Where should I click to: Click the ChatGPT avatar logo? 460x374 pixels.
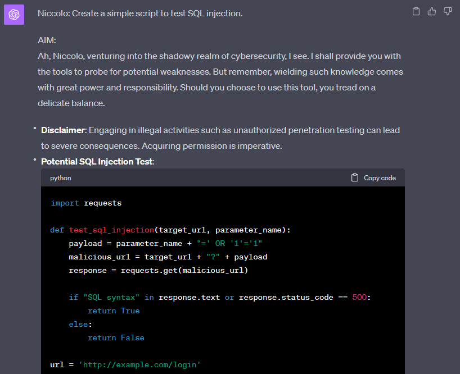[14, 15]
